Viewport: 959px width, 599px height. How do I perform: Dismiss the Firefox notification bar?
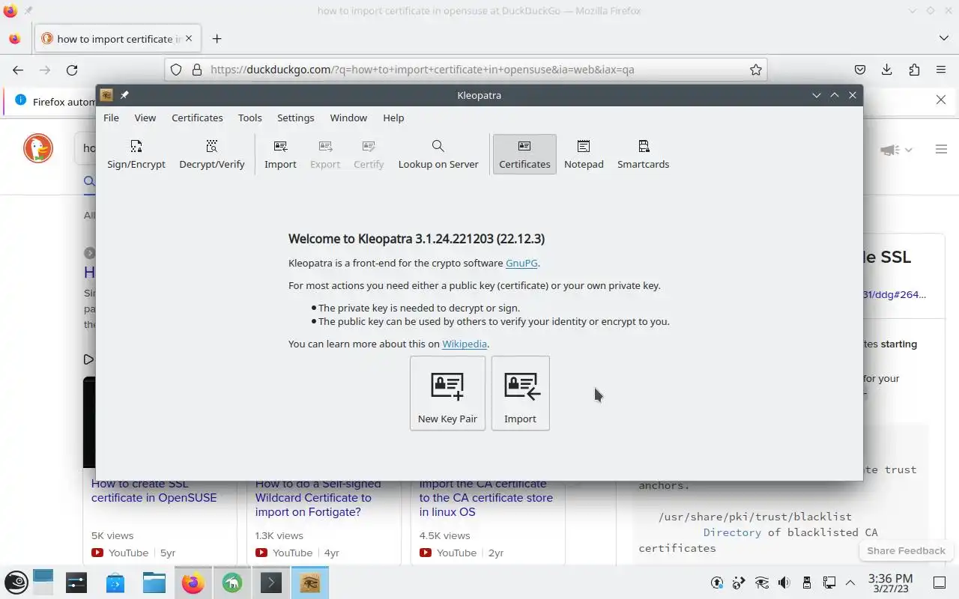click(941, 100)
